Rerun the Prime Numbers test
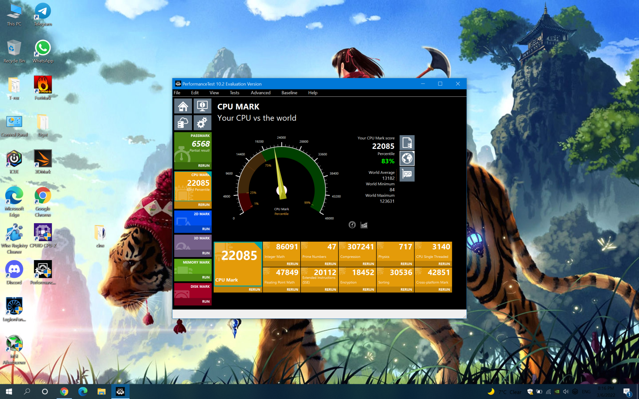639x399 pixels. click(330, 264)
